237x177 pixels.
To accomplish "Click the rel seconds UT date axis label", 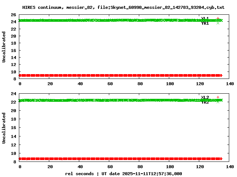I will pos(123,173).
